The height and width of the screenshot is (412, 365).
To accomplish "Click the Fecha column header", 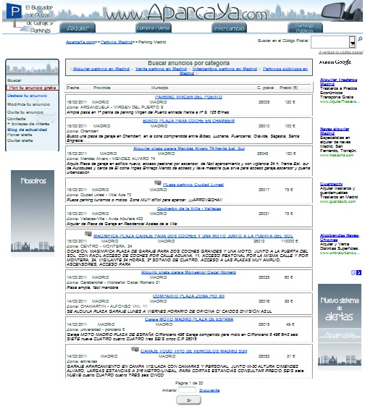I will click(x=73, y=88).
